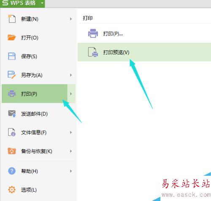This screenshot has width=211, height=201.
Task: Click the printer icon beside 打印(P) in left menu
Action: (x=12, y=93)
